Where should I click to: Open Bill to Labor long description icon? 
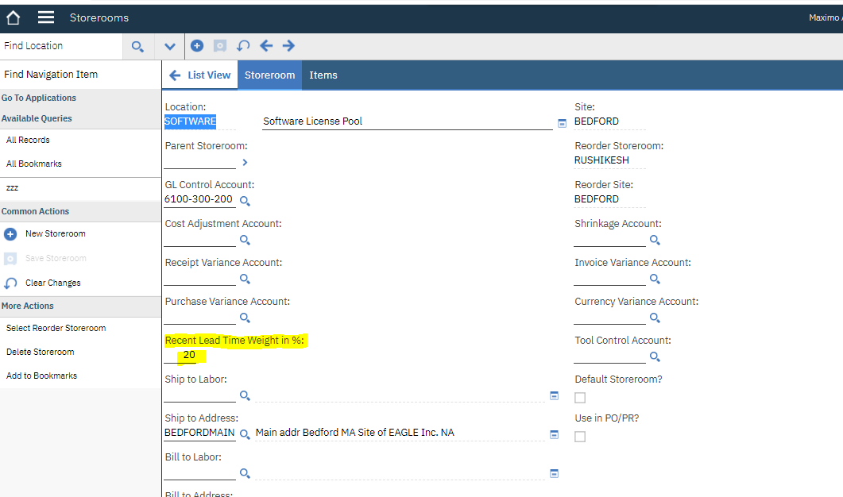coord(555,473)
